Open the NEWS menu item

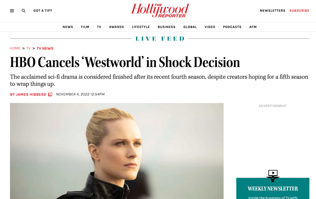(68, 27)
